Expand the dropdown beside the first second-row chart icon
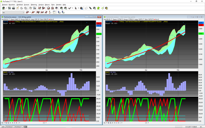The height and width of the screenshot is (128, 205). (x=30, y=12)
